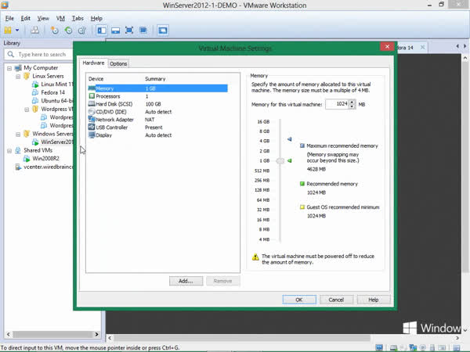The width and height of the screenshot is (470, 352).
Task: Open the power options dropdown arrow
Action: [17, 30]
